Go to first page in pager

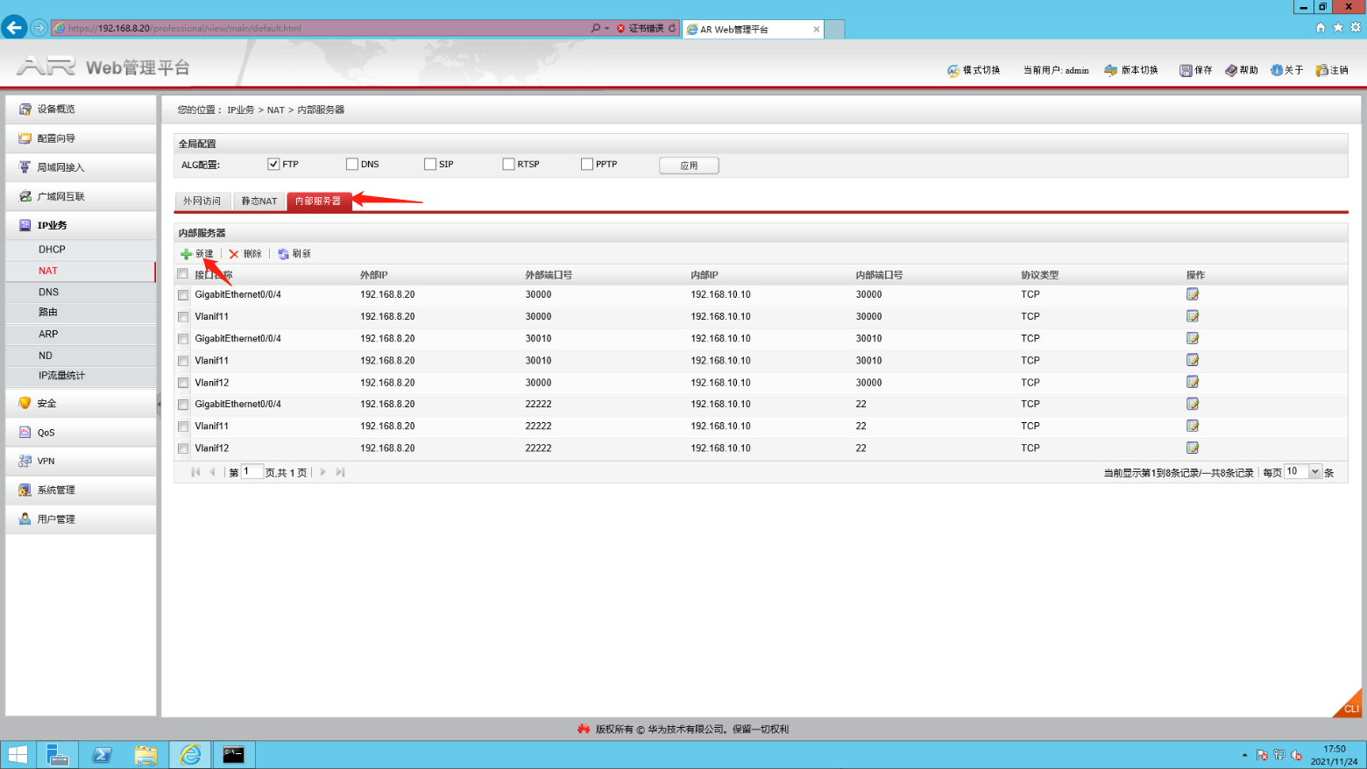coord(195,472)
